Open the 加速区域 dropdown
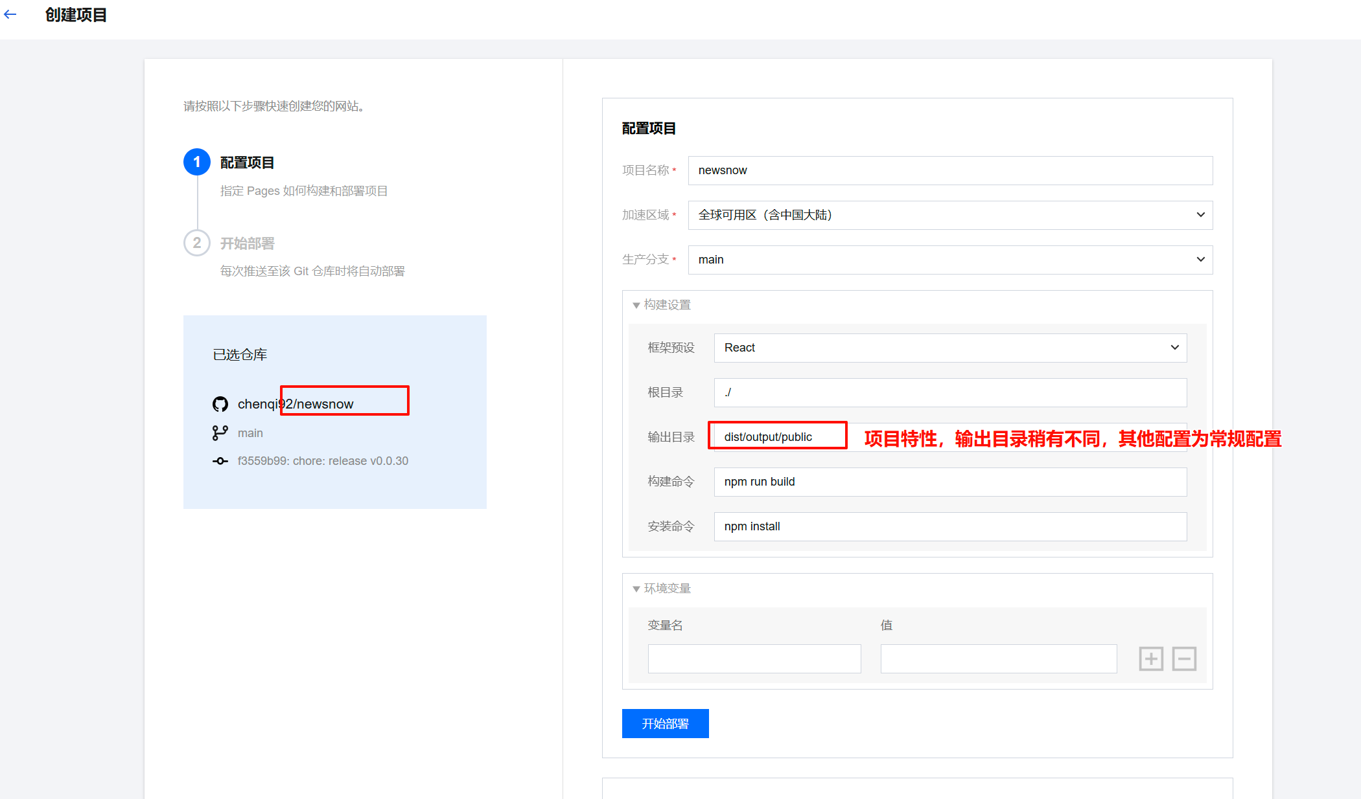Viewport: 1361px width, 799px height. [x=950, y=215]
